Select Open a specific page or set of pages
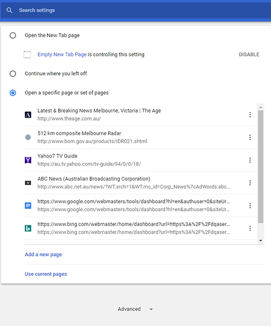This screenshot has width=271, height=326. click(13, 93)
